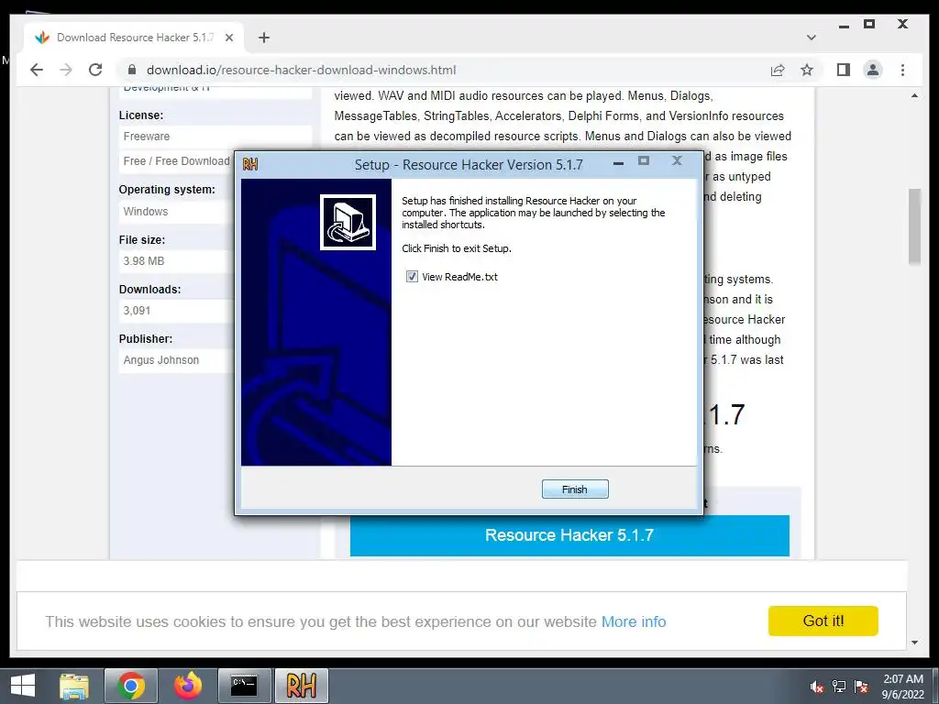Click the network tray icon
This screenshot has width=939, height=704.
[839, 687]
